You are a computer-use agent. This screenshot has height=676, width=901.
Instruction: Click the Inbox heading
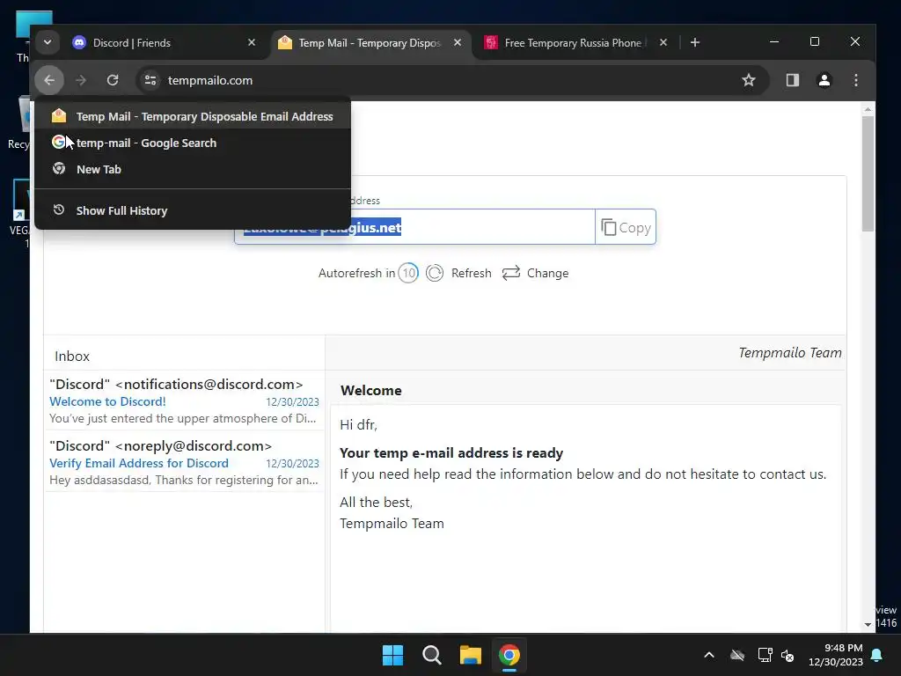[72, 356]
